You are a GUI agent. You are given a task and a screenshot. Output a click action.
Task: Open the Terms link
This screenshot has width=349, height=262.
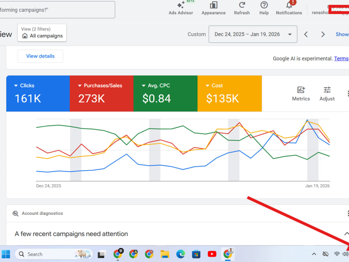pyautogui.click(x=341, y=59)
